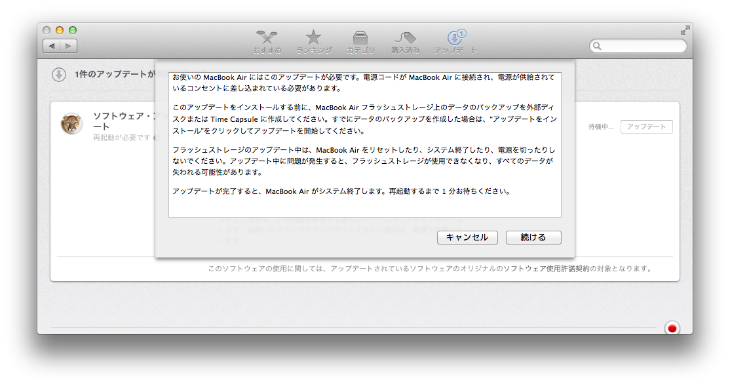Switch to the カテゴリ tab
This screenshot has height=386, width=730.
point(360,43)
